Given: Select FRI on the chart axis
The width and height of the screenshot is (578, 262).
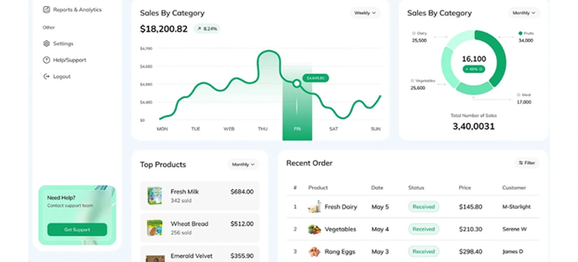Looking at the screenshot, I should point(297,129).
